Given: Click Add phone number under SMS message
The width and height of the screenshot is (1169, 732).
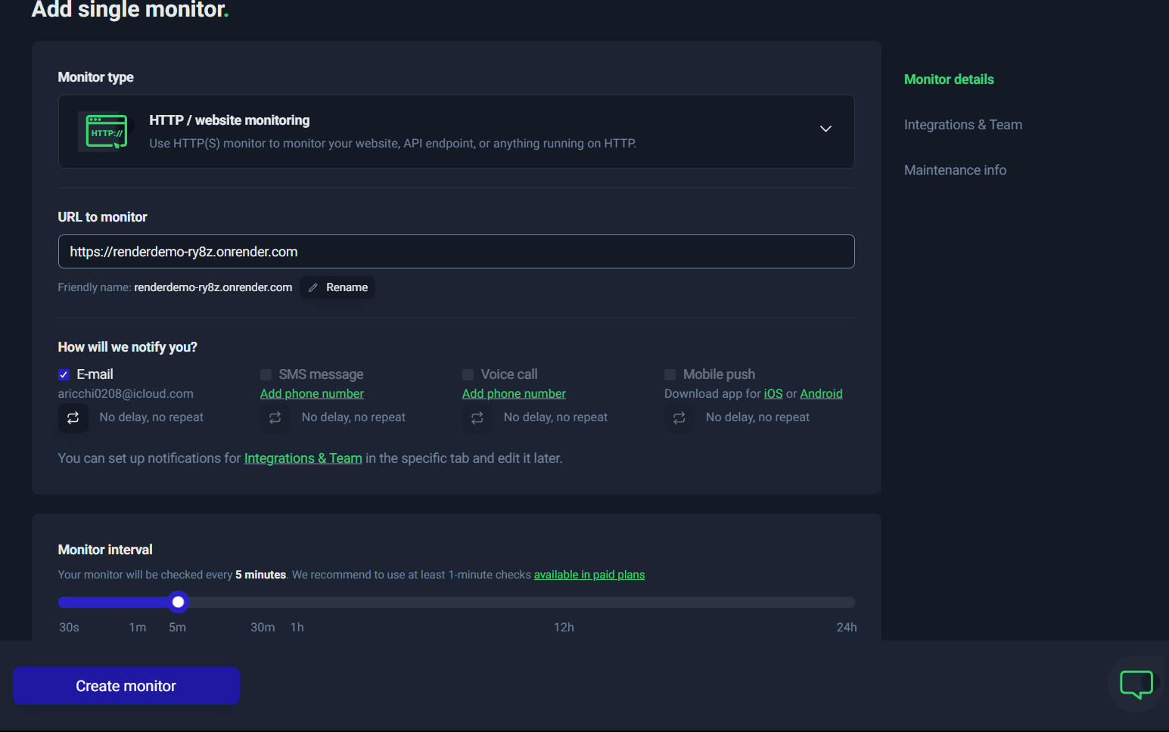Looking at the screenshot, I should pyautogui.click(x=312, y=393).
